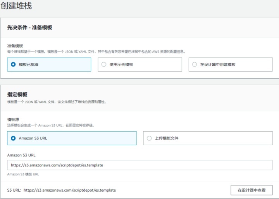The width and height of the screenshot is (279, 199).
Task: Click hint text under 模板源 label
Action: tap(51, 125)
